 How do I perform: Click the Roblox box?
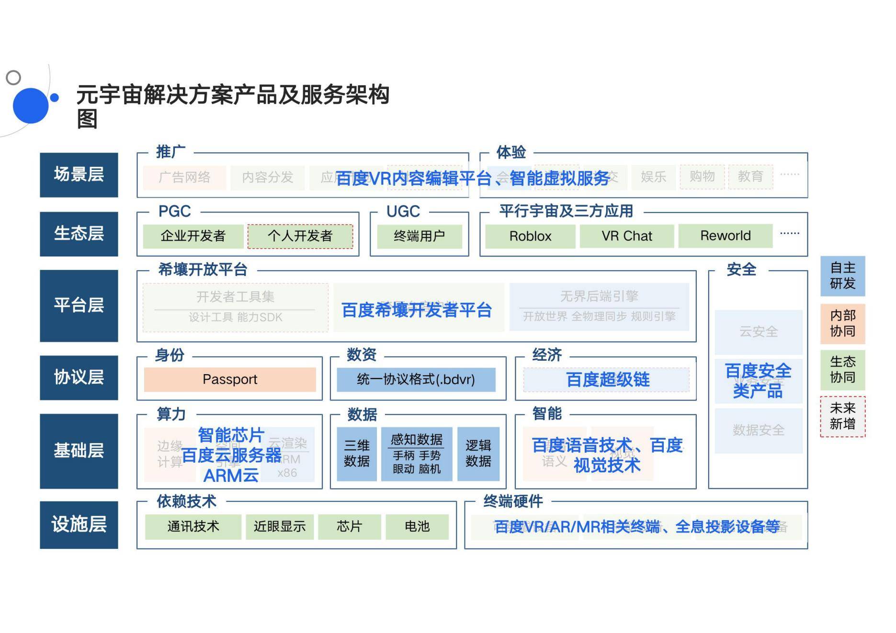(x=531, y=236)
